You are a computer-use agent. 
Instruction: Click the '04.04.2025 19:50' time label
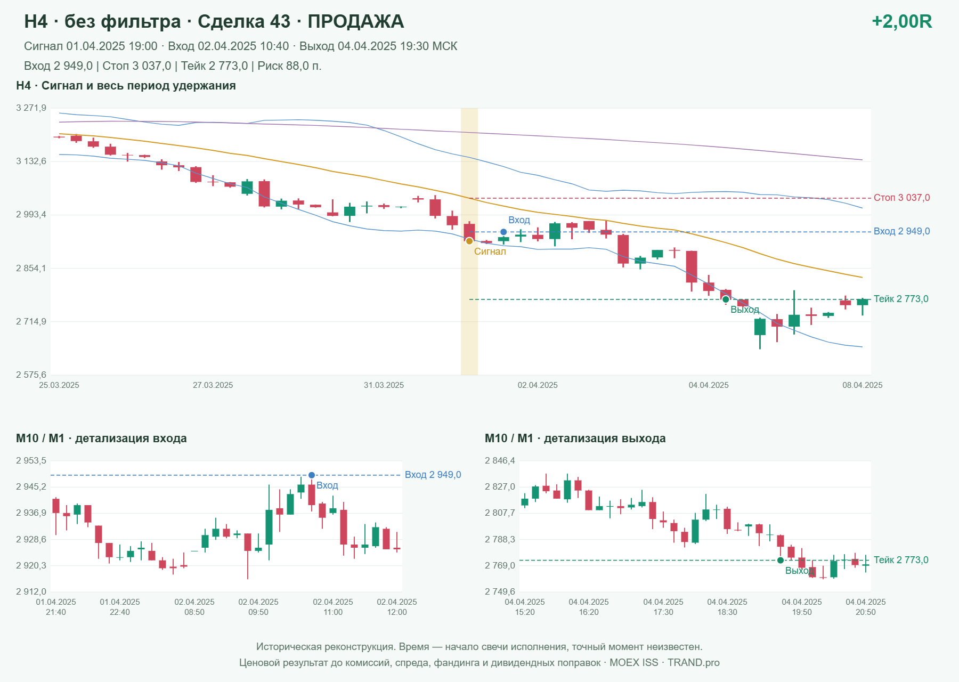[x=802, y=607]
